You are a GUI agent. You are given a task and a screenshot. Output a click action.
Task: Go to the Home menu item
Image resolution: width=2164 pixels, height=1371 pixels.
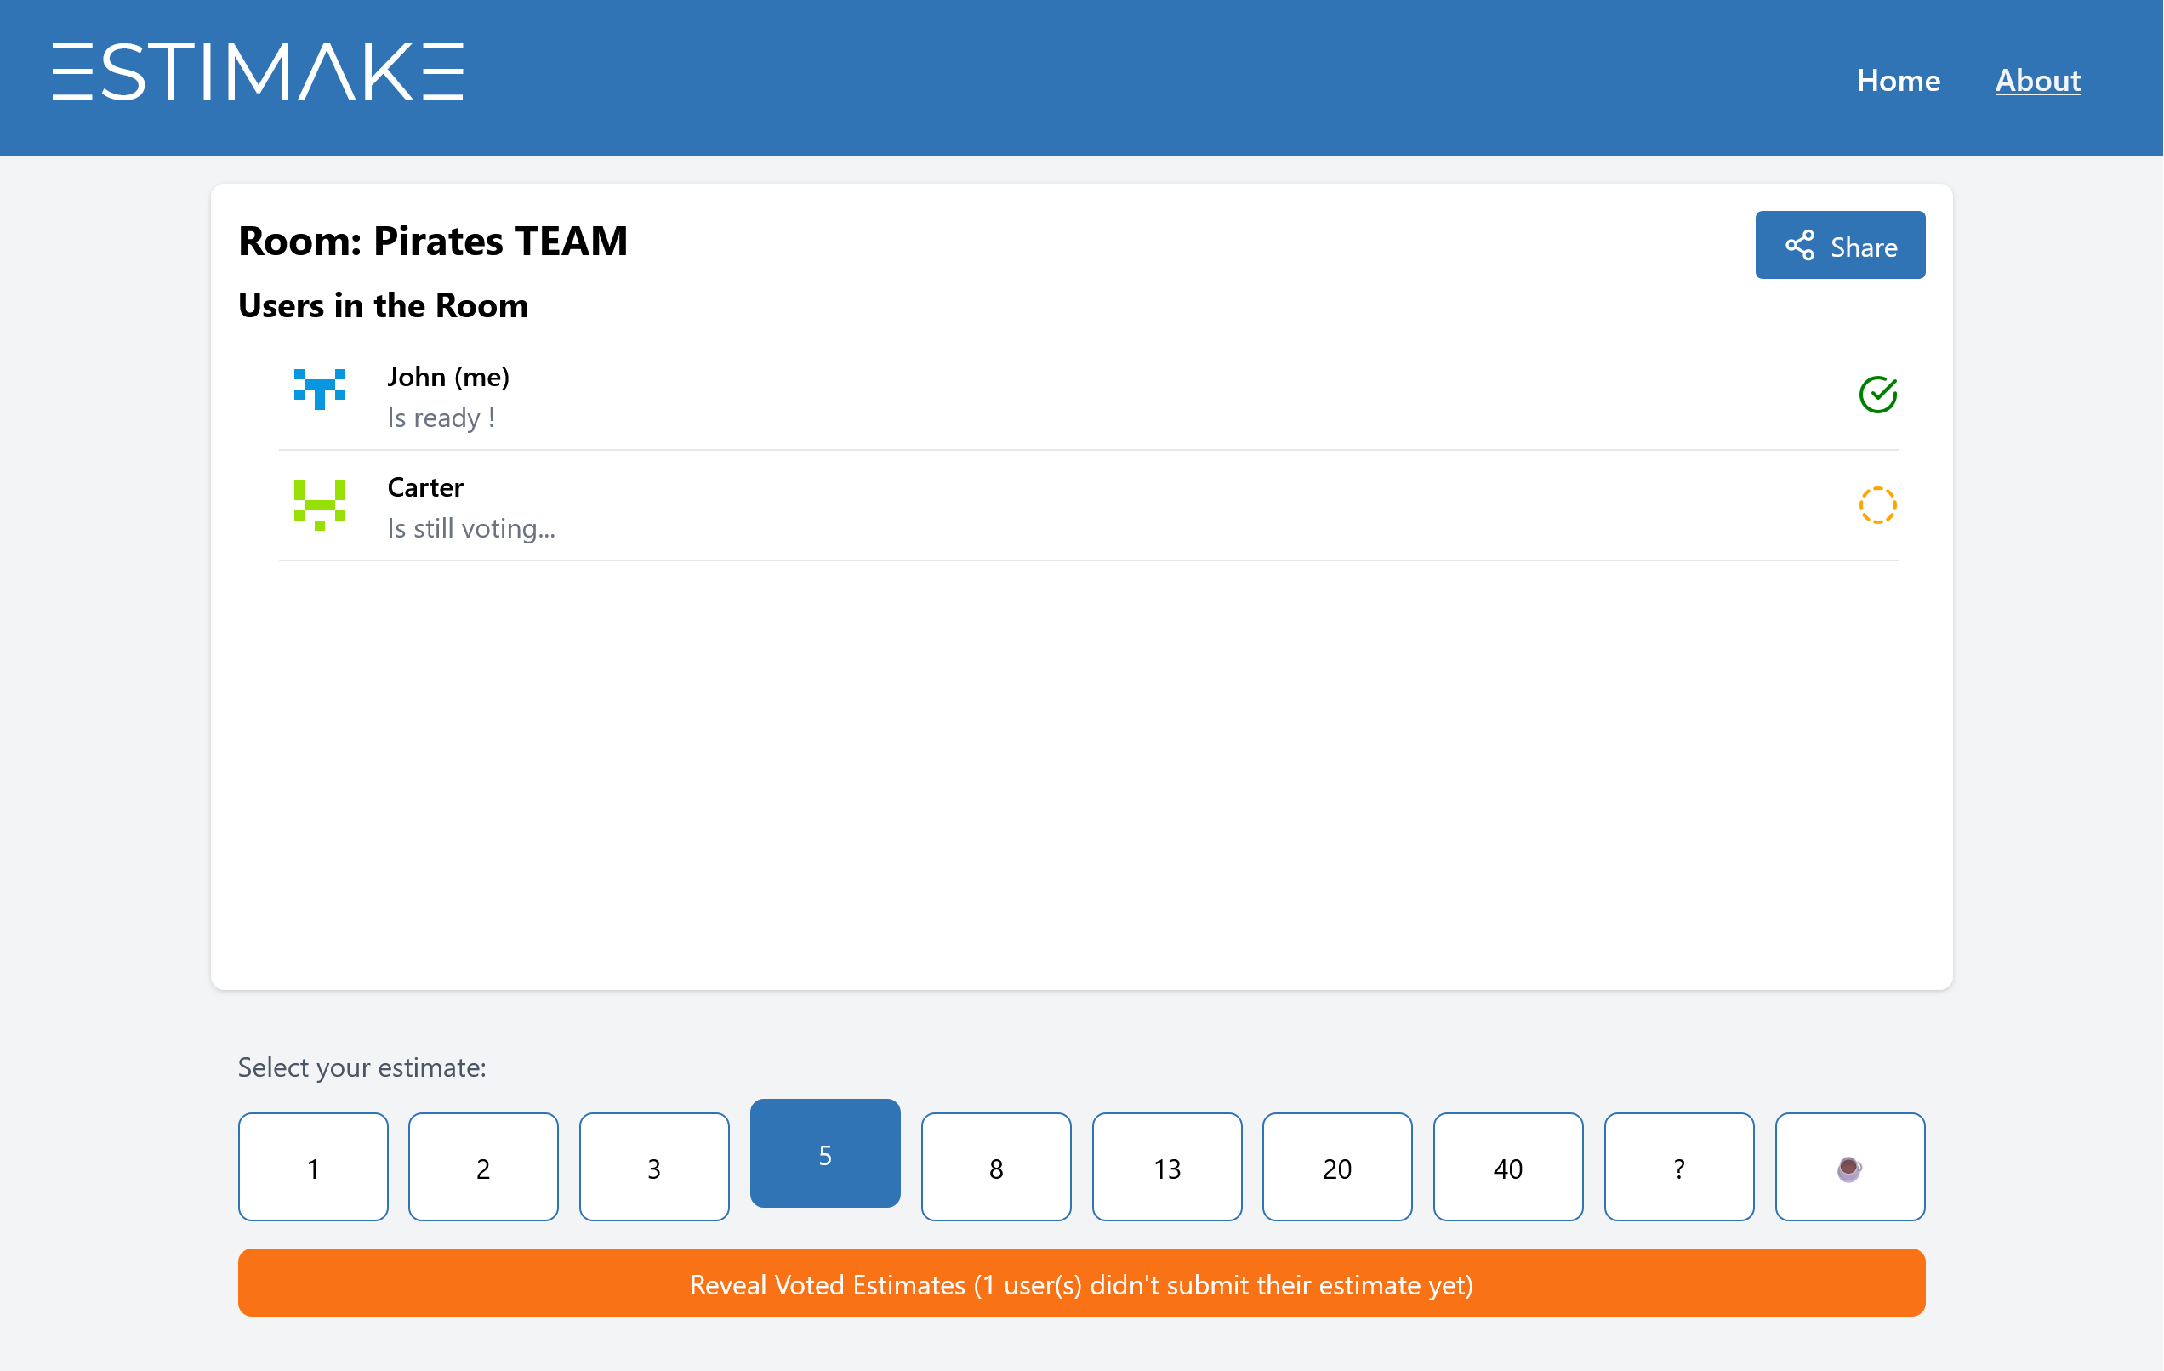tap(1898, 81)
